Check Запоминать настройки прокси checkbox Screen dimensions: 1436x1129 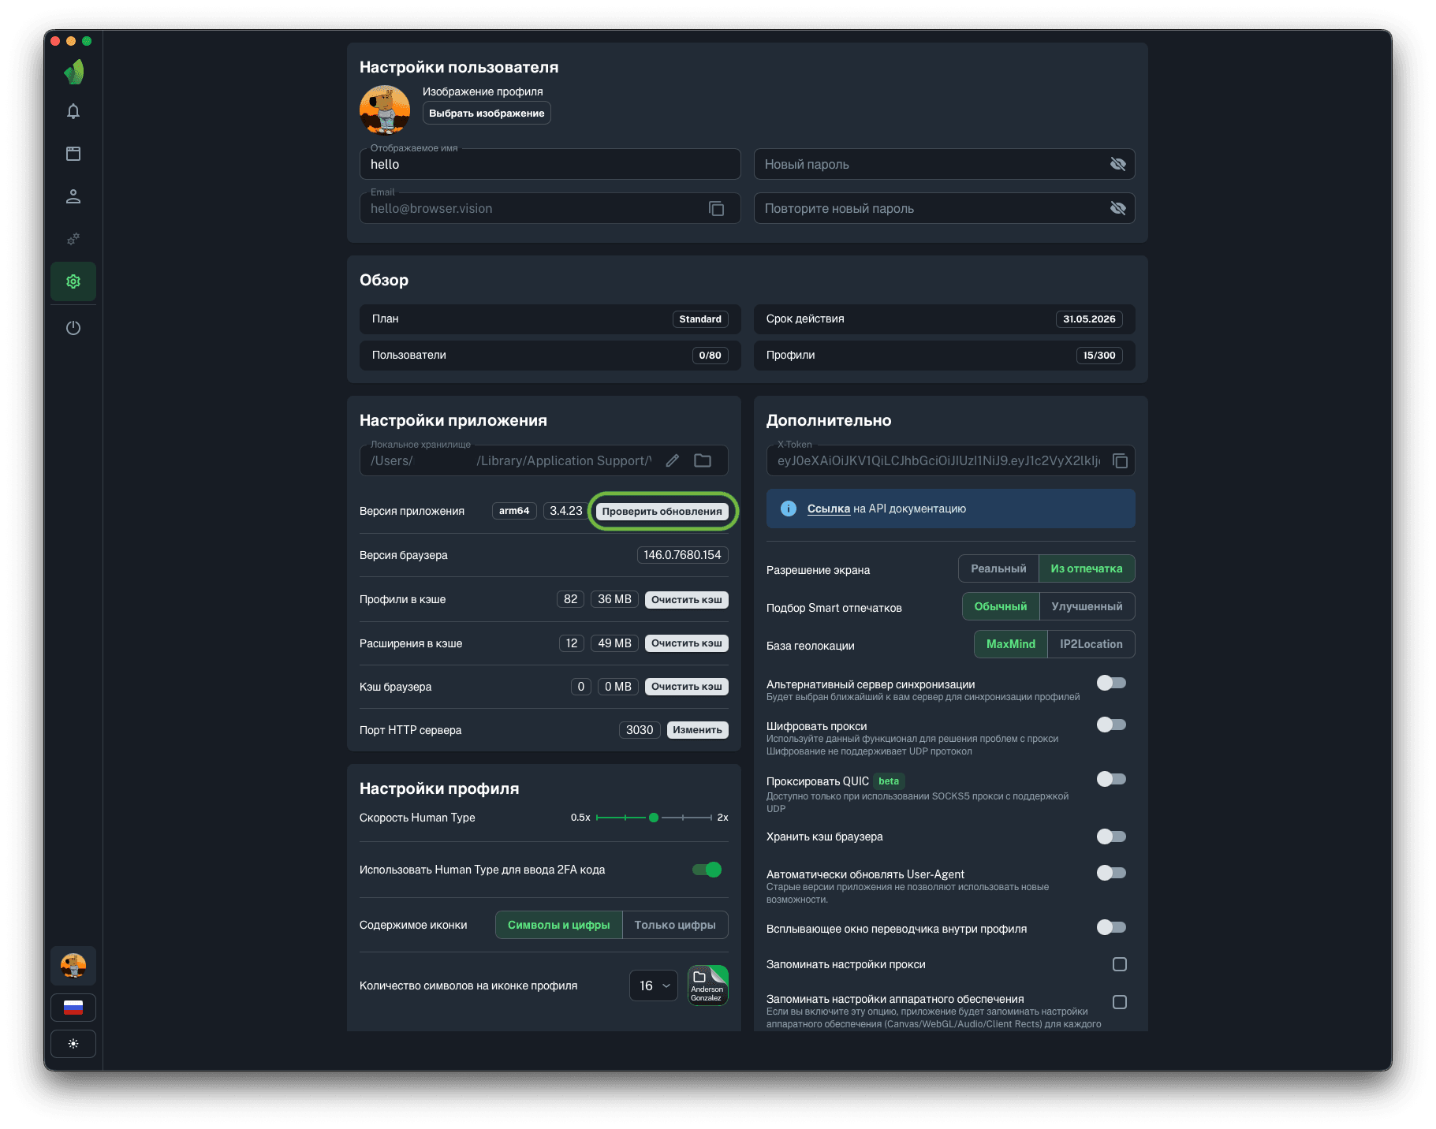pos(1119,964)
